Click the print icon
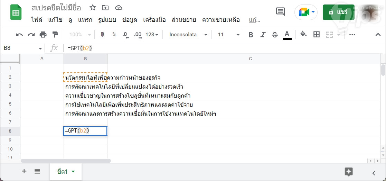386x181 pixels. tap(43, 35)
